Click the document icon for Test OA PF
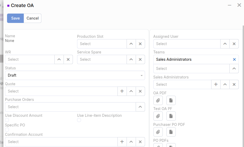This screenshot has width=244, height=147. coord(171,116)
